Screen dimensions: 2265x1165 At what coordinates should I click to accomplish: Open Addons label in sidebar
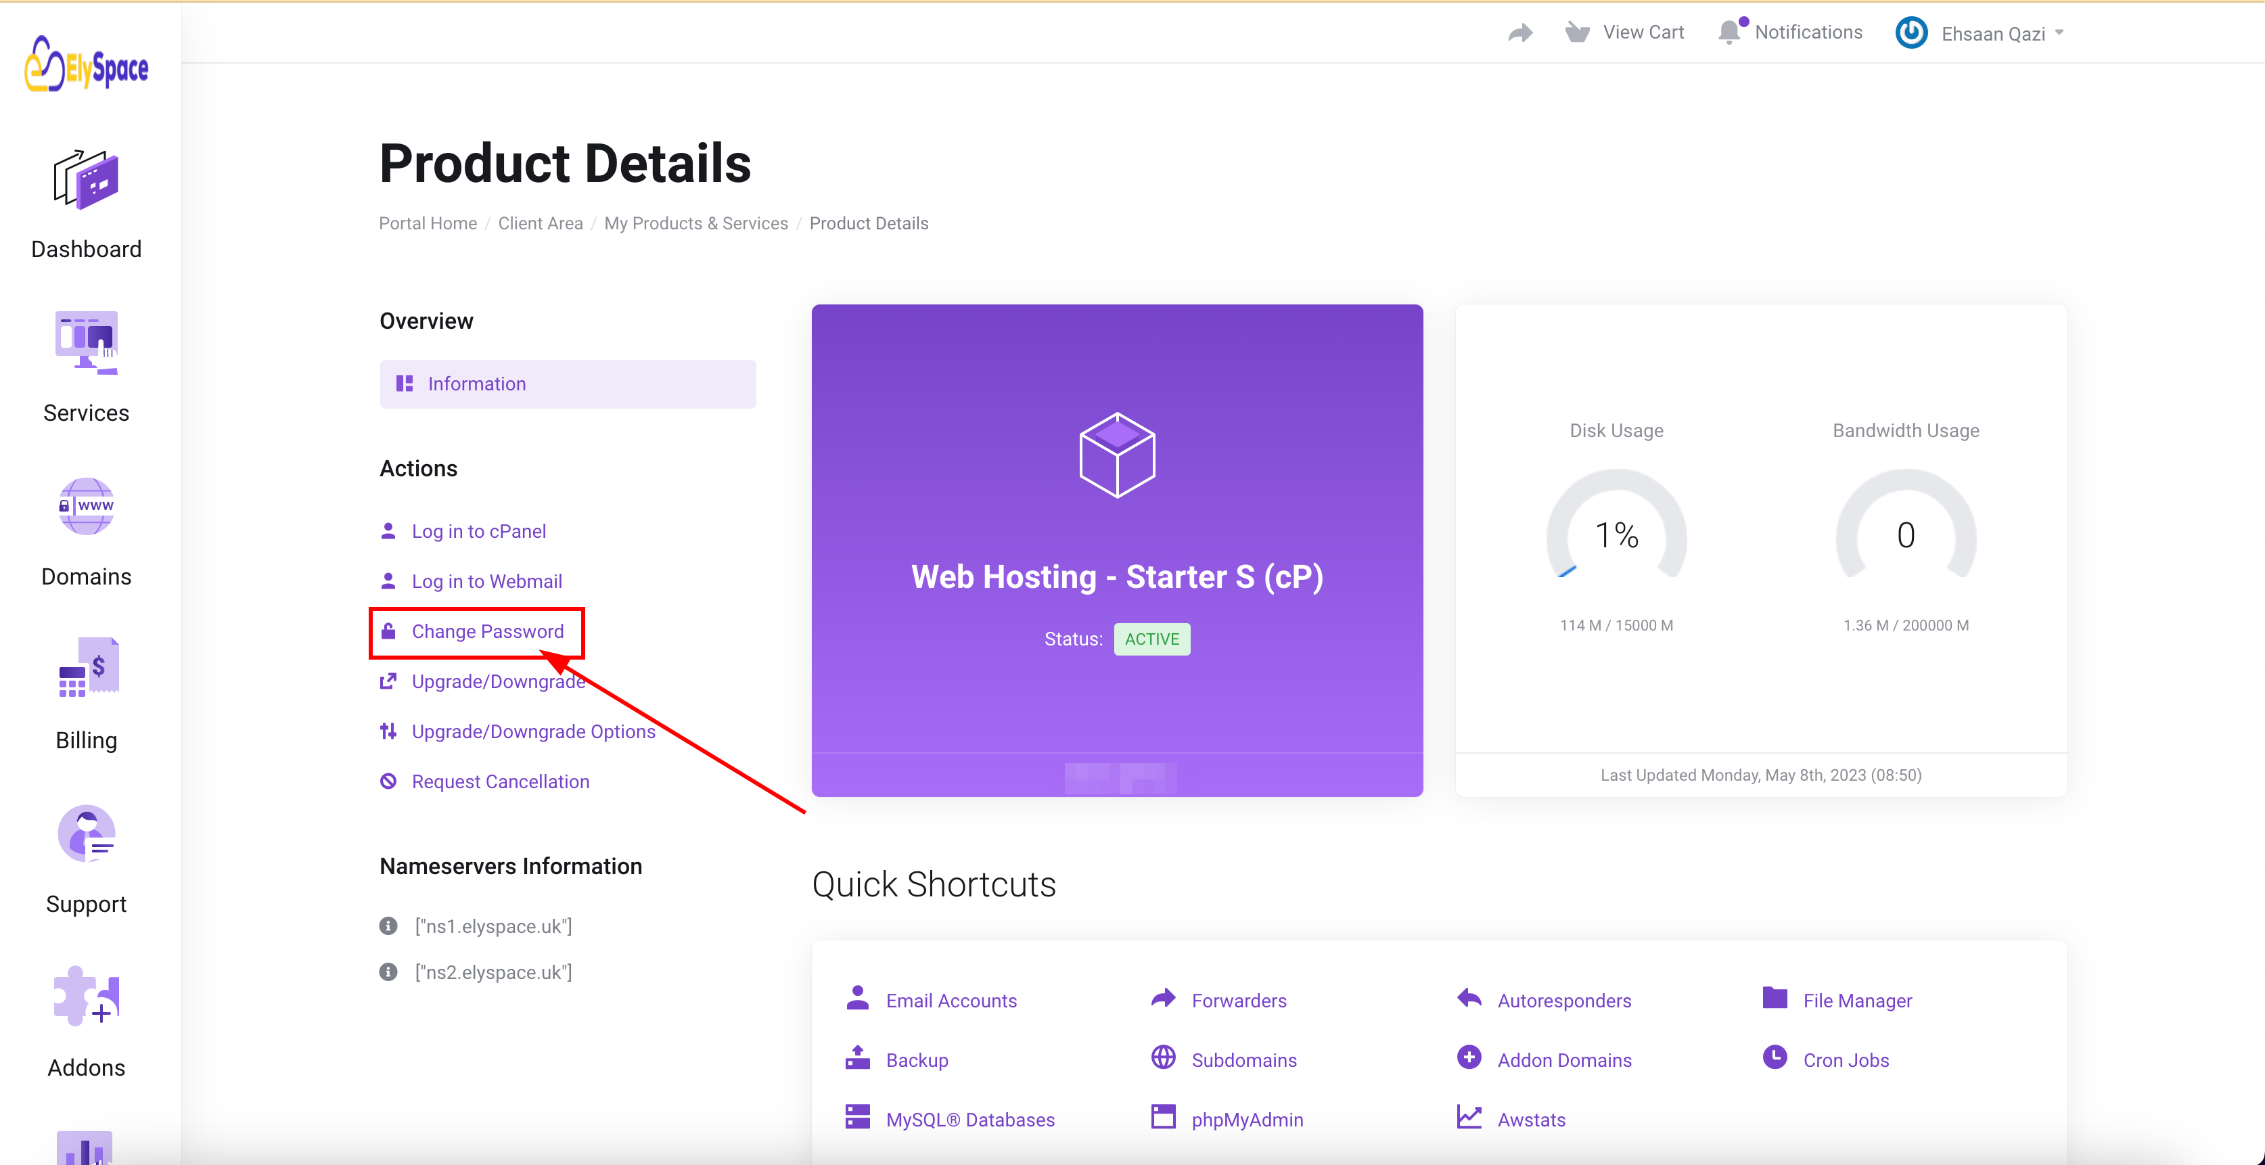pyautogui.click(x=86, y=1068)
